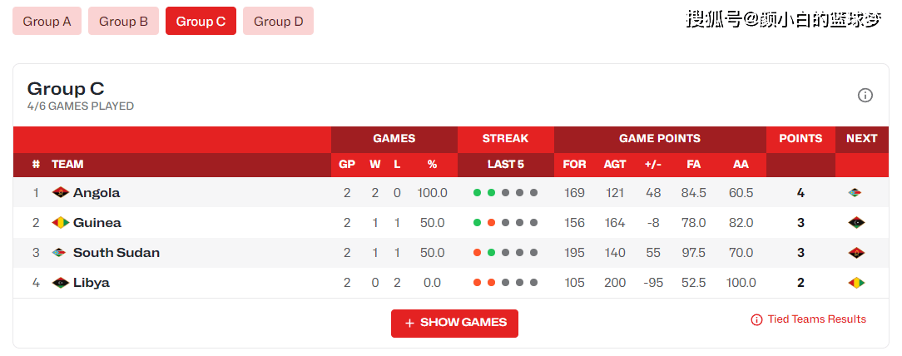Click the Guinea team name
The width and height of the screenshot is (902, 356).
click(x=97, y=223)
